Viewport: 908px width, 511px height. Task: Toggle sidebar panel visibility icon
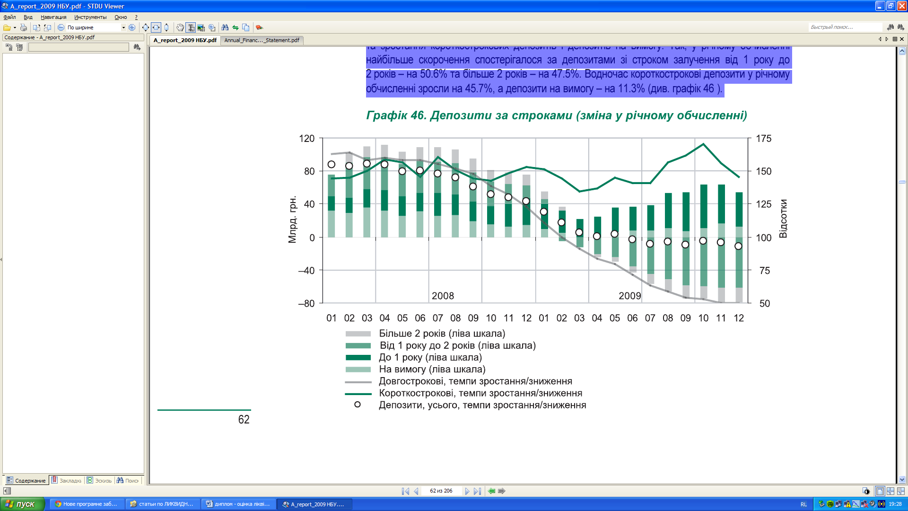click(x=7, y=491)
